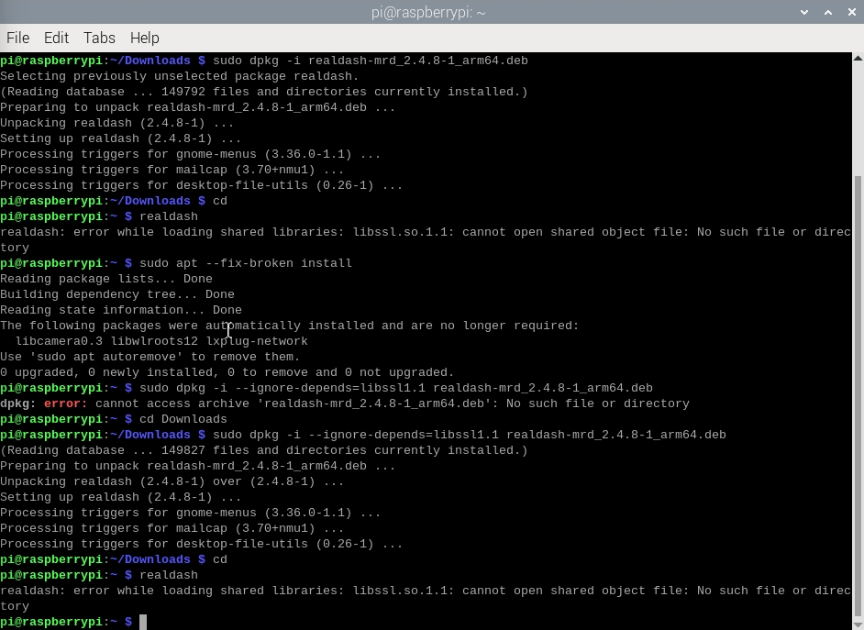Click the 'pi@raspberrypi: ~' window title
The height and width of the screenshot is (630, 864).
coord(428,12)
